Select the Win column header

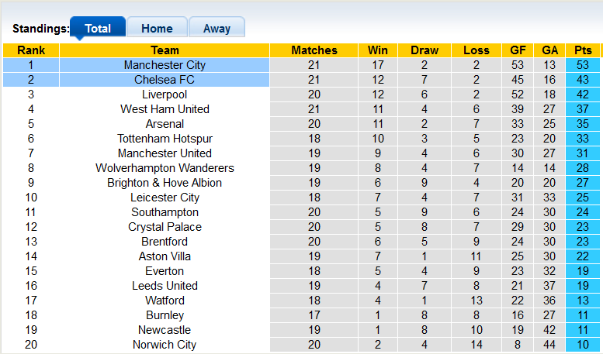click(x=378, y=50)
